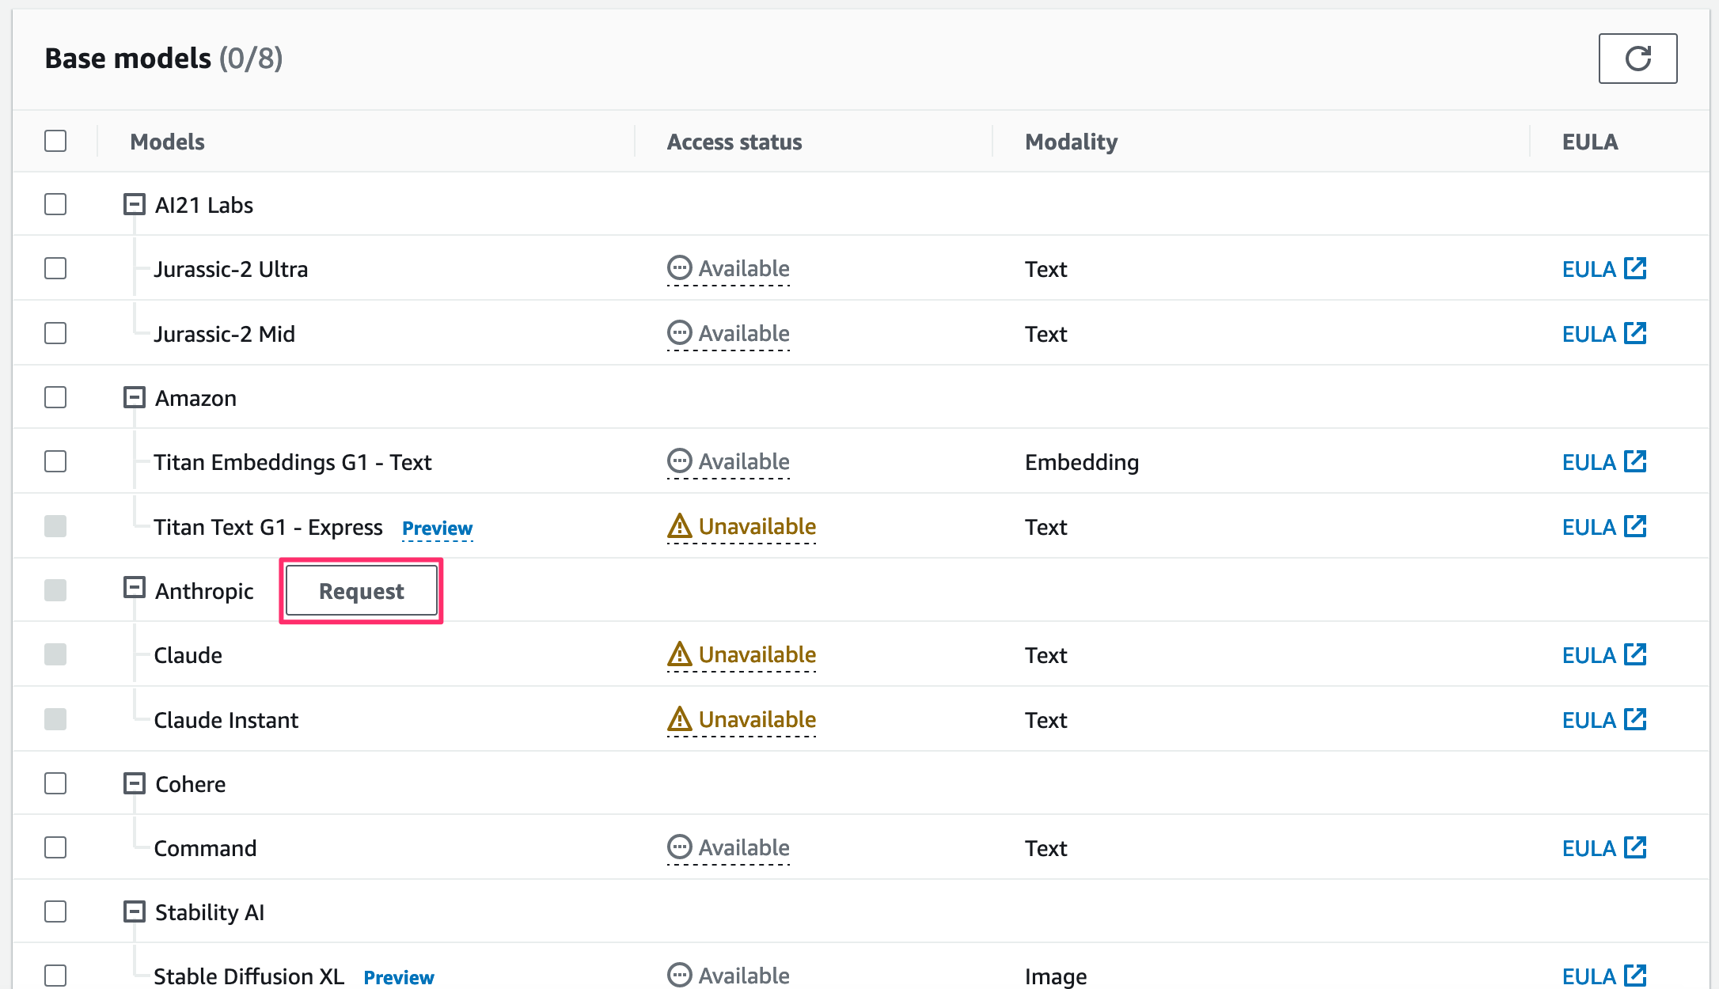
Task: Click the Titan Text G1 Express warning icon
Action: (679, 526)
